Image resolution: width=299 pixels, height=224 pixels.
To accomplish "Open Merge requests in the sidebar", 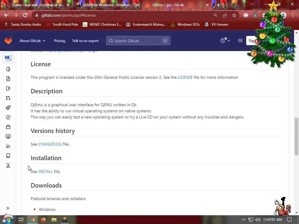I will [x=8, y=98].
